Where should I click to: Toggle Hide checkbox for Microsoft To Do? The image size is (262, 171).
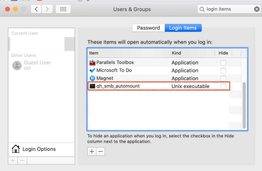click(x=223, y=71)
